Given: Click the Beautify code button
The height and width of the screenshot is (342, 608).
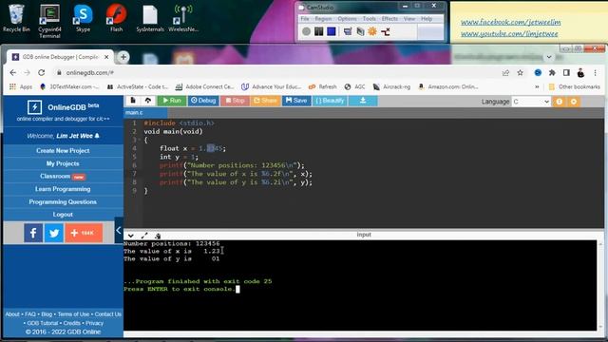Looking at the screenshot, I should click(330, 101).
